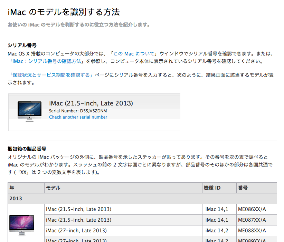Open the「この Mac について」link

click(x=134, y=54)
